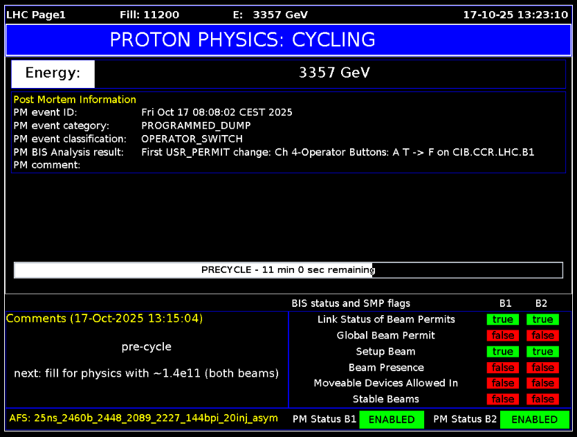The width and height of the screenshot is (577, 437).
Task: Select the white Energy label box
Action: point(53,73)
